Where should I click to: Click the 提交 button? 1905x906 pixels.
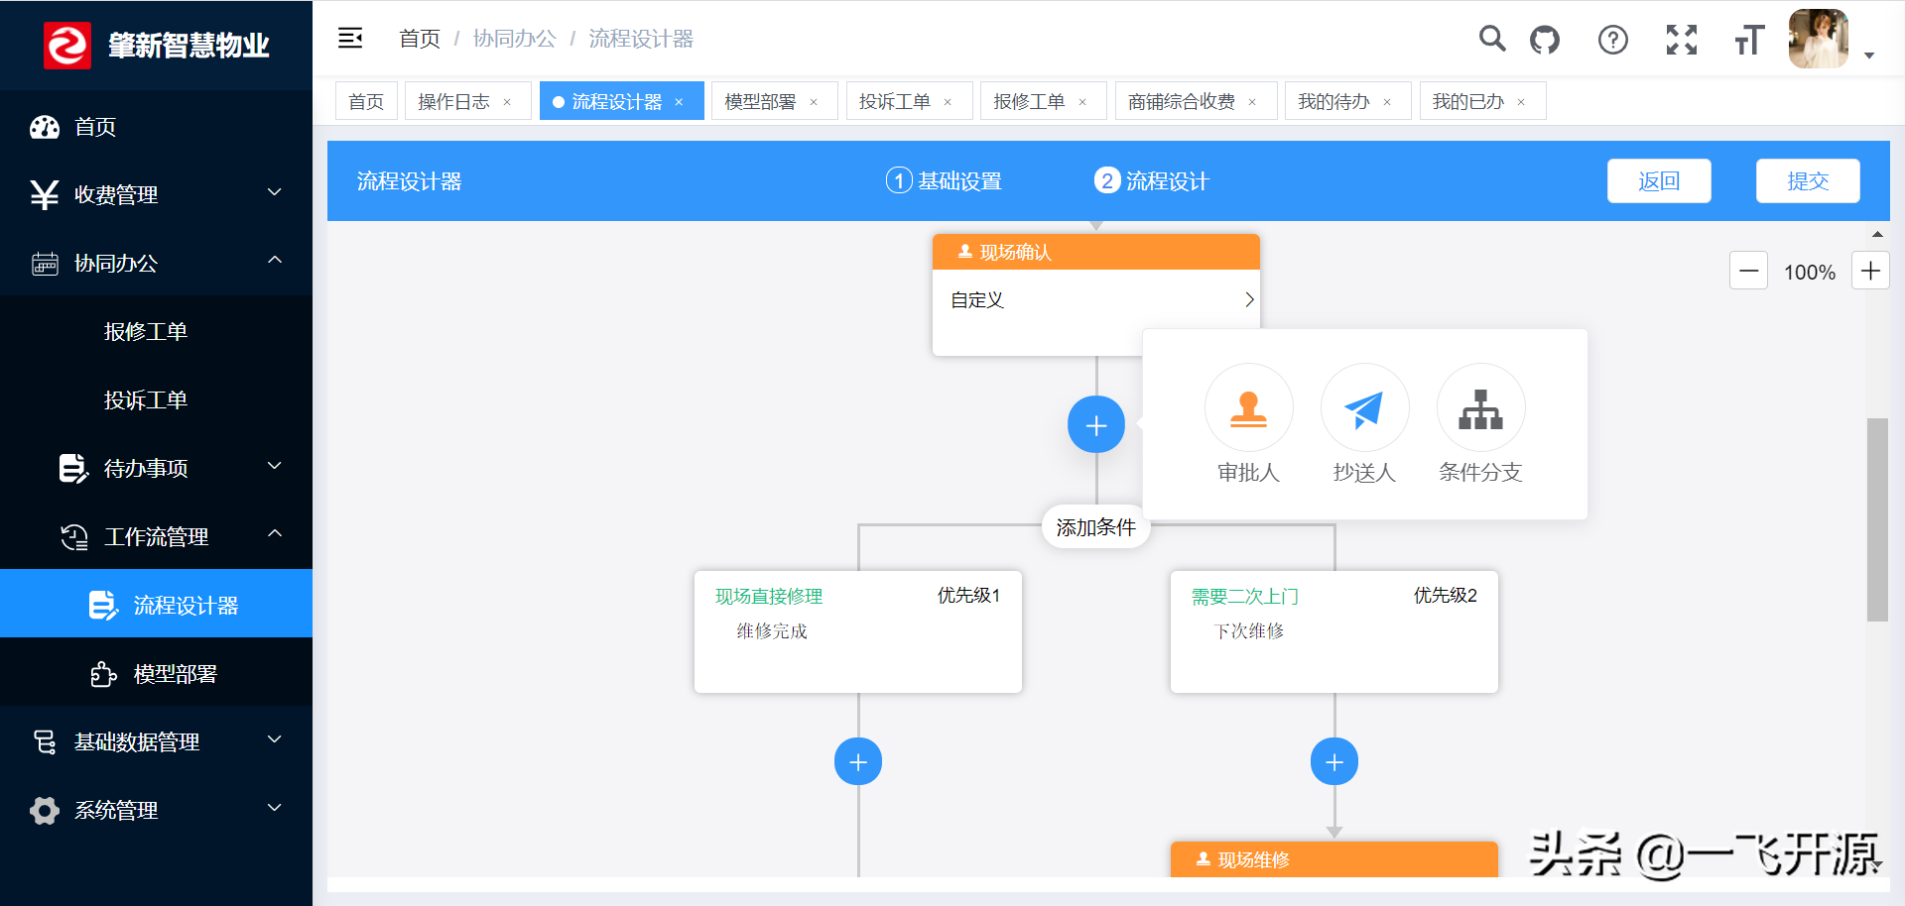point(1808,180)
